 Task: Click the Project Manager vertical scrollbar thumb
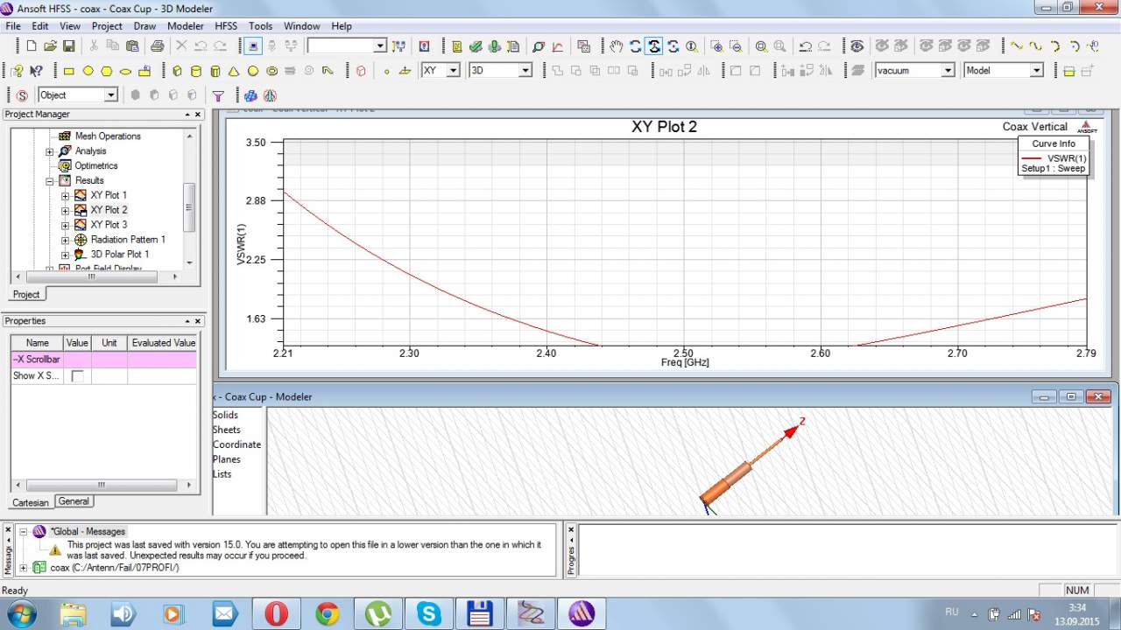pos(189,207)
